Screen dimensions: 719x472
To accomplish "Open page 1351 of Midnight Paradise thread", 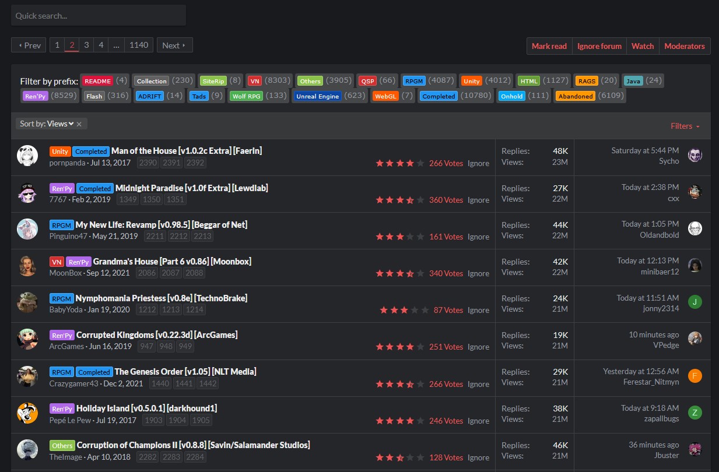I will click(175, 199).
